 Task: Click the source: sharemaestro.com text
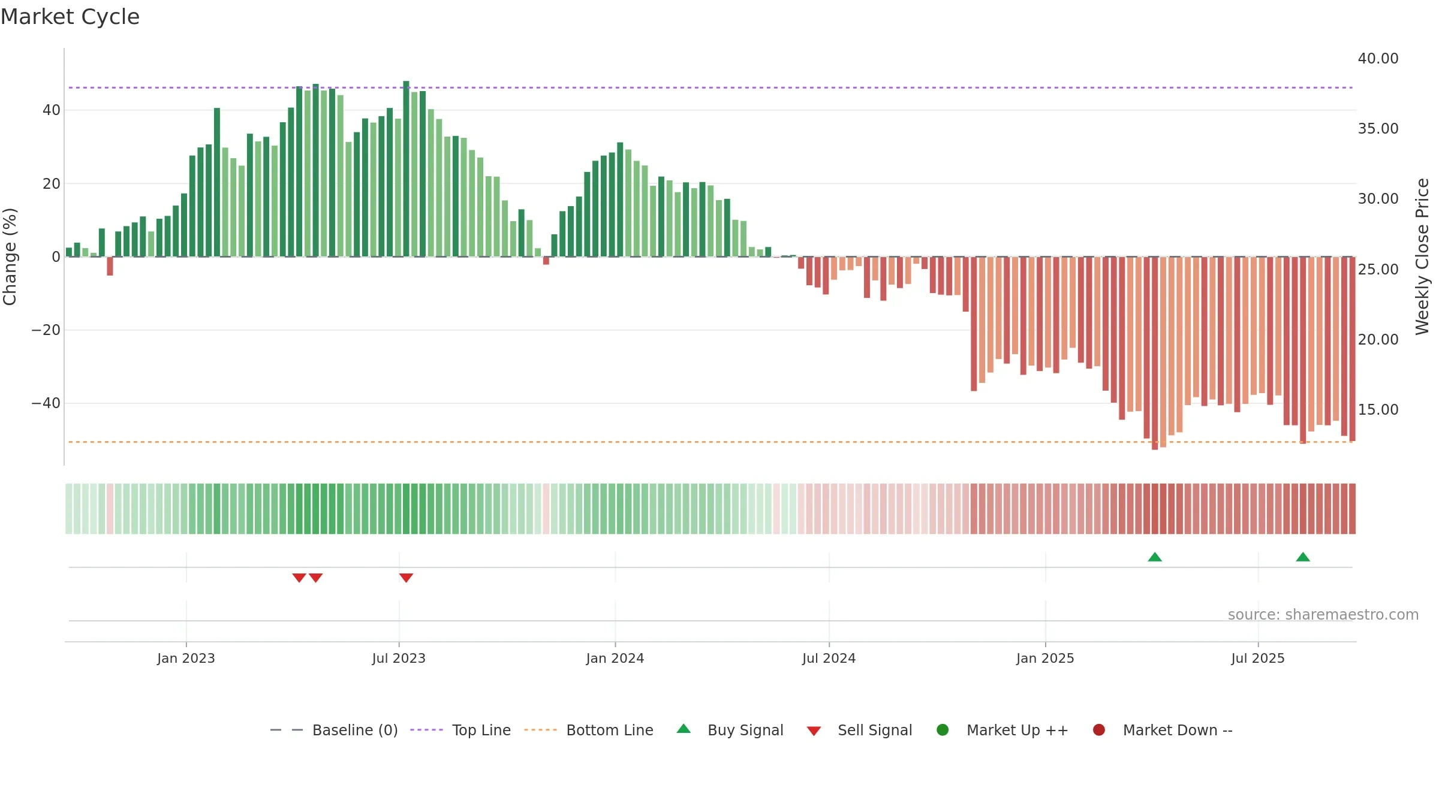[x=1323, y=615]
